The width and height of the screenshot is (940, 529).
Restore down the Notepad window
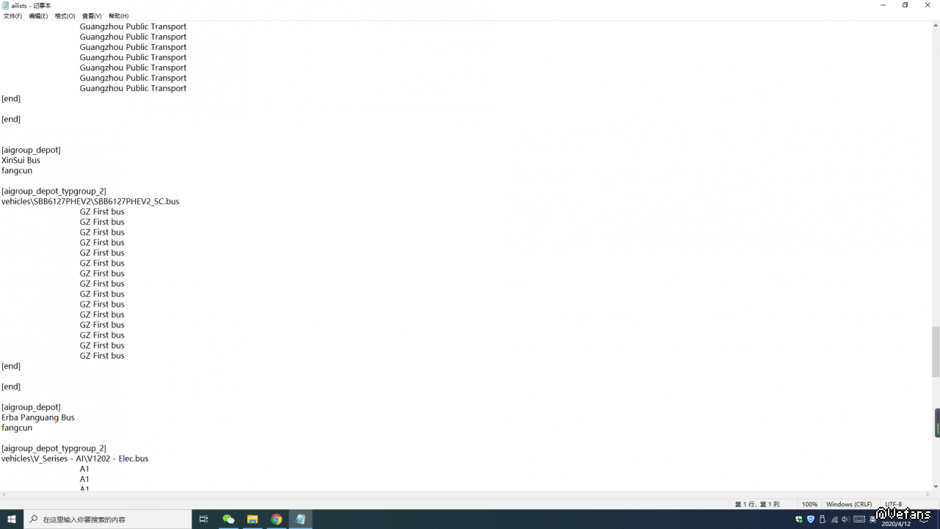905,5
